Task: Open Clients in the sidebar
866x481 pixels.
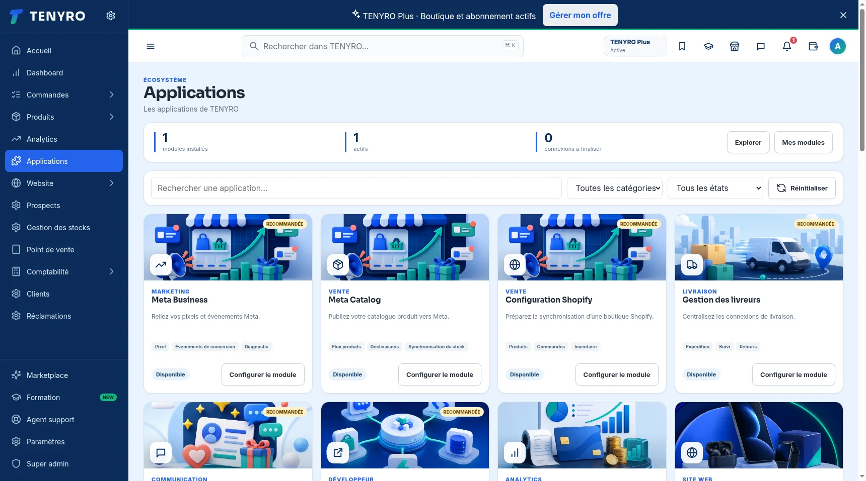Action: pos(64,294)
